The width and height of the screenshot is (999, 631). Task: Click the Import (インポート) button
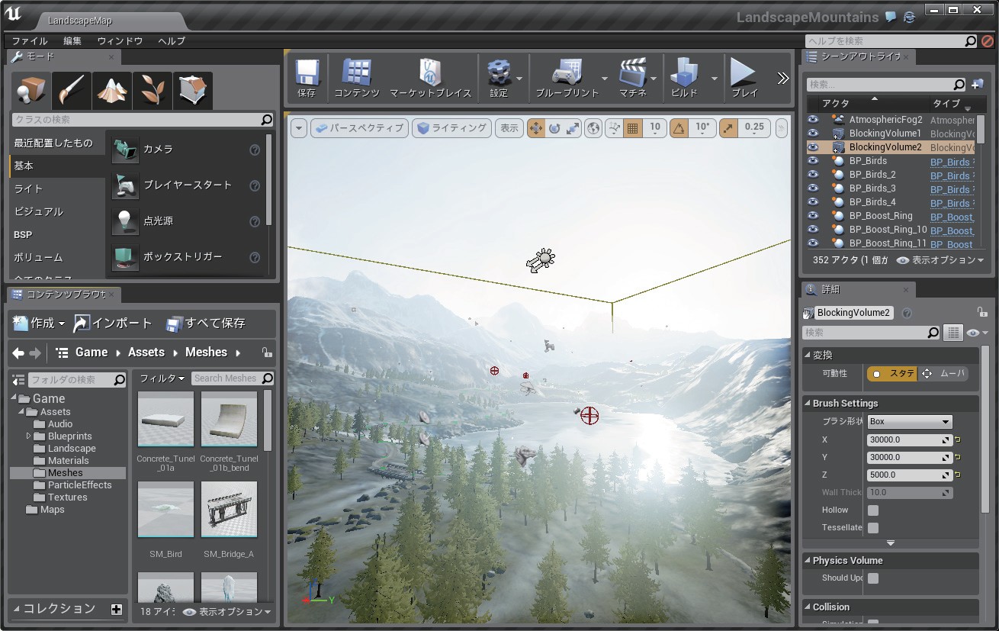click(x=113, y=324)
